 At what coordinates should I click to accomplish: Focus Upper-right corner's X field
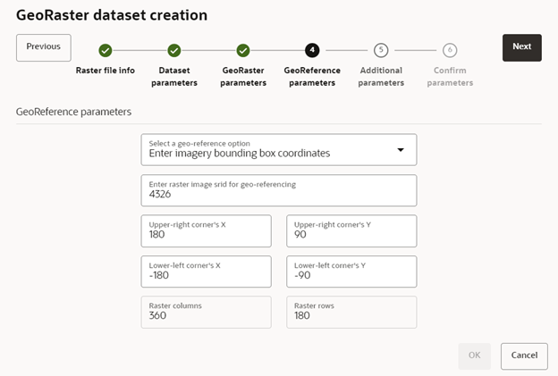[x=206, y=231]
